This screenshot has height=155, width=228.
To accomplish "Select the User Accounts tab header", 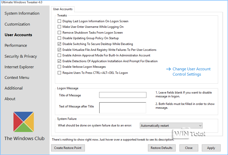I will point(63,9).
